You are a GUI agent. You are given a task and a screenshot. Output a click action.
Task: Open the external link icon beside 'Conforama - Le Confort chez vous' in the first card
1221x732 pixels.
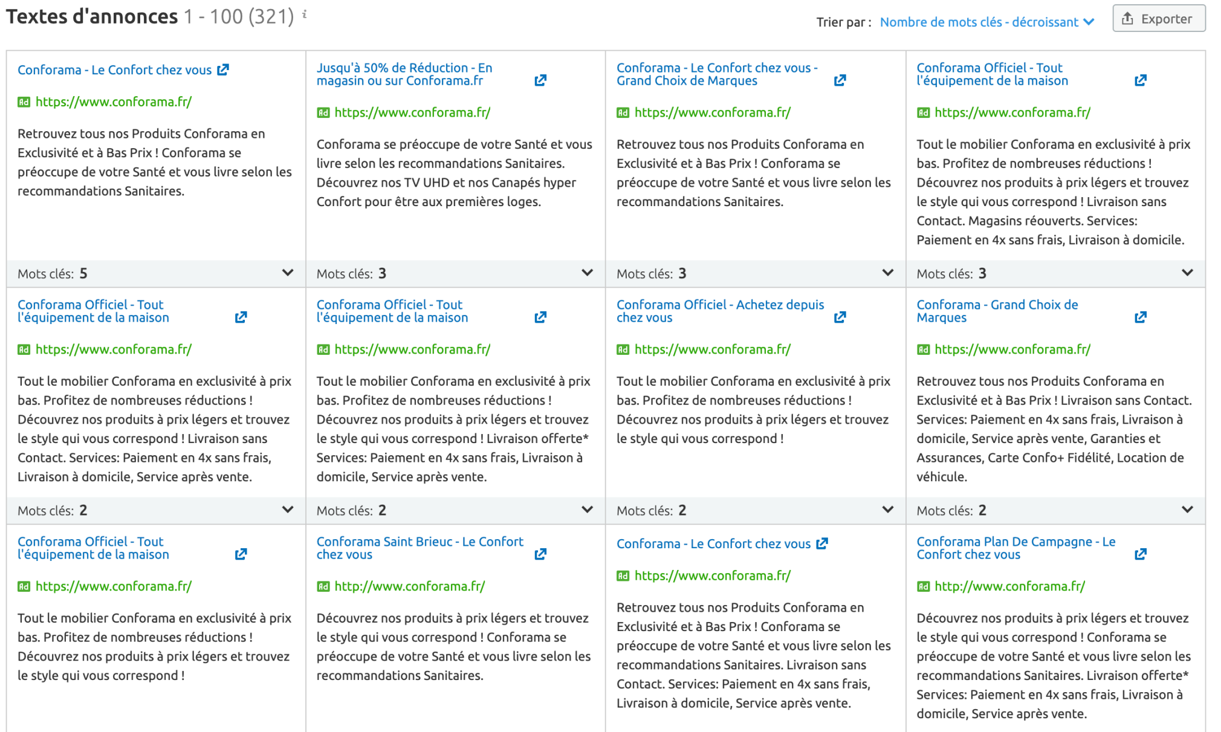[223, 70]
